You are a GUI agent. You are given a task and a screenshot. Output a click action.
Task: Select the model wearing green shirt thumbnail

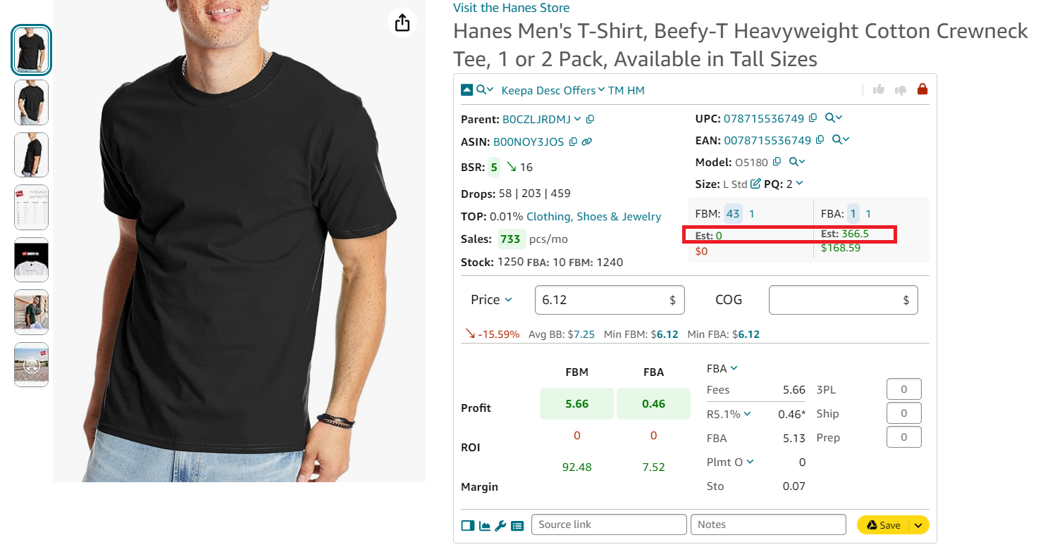[x=31, y=312]
